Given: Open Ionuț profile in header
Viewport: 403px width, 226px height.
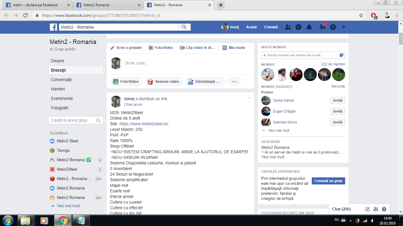Looking at the screenshot, I should click(x=230, y=27).
